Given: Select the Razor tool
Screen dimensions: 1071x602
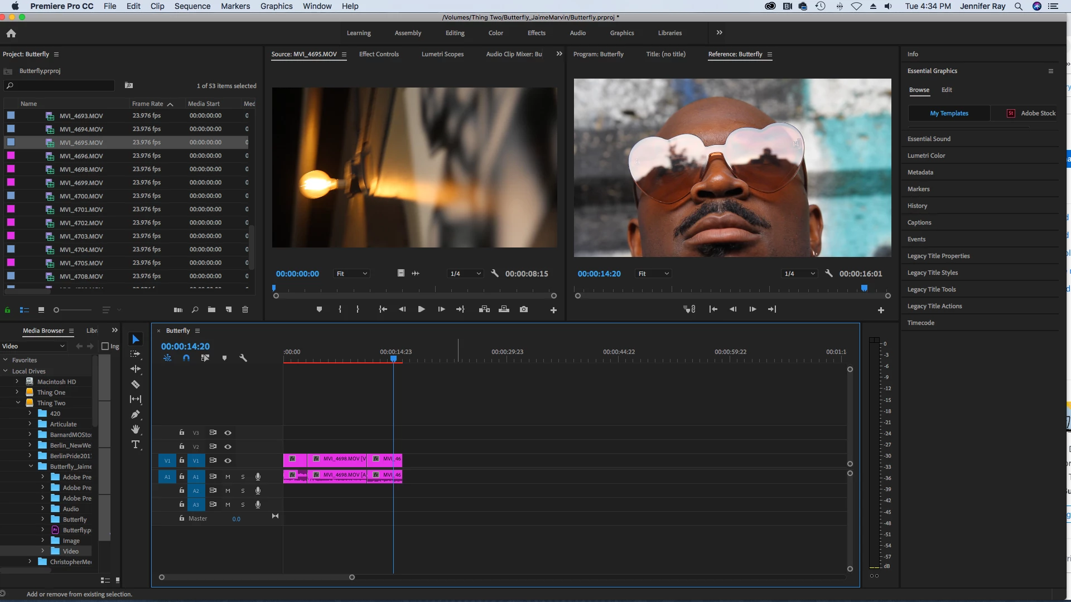Looking at the screenshot, I should (x=136, y=384).
